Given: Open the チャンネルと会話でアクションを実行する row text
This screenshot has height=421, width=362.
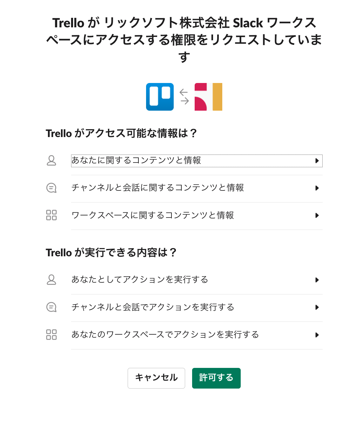Looking at the screenshot, I should [x=153, y=307].
